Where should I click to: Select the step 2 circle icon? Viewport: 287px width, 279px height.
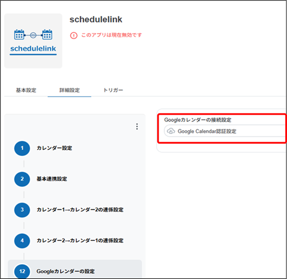[22, 179]
